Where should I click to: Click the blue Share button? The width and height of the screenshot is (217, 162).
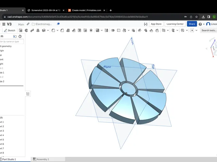click(192, 24)
